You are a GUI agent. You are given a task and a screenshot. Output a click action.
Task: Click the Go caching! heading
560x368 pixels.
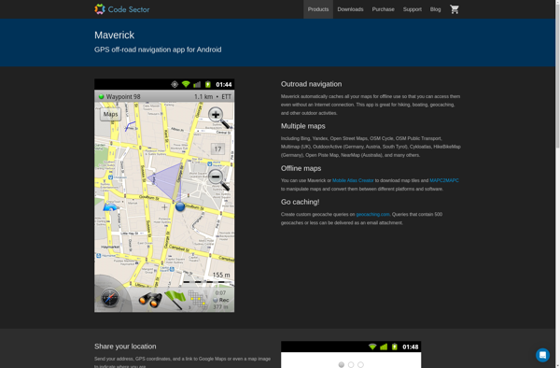pyautogui.click(x=300, y=202)
